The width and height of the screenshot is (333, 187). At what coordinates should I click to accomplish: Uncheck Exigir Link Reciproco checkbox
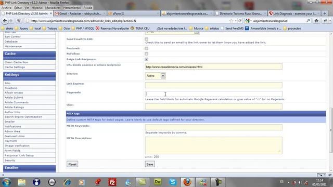(146, 59)
